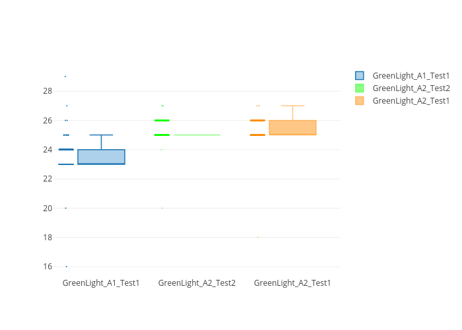Click the blue outlier point at 16
This screenshot has height=330, width=462.
pos(66,267)
